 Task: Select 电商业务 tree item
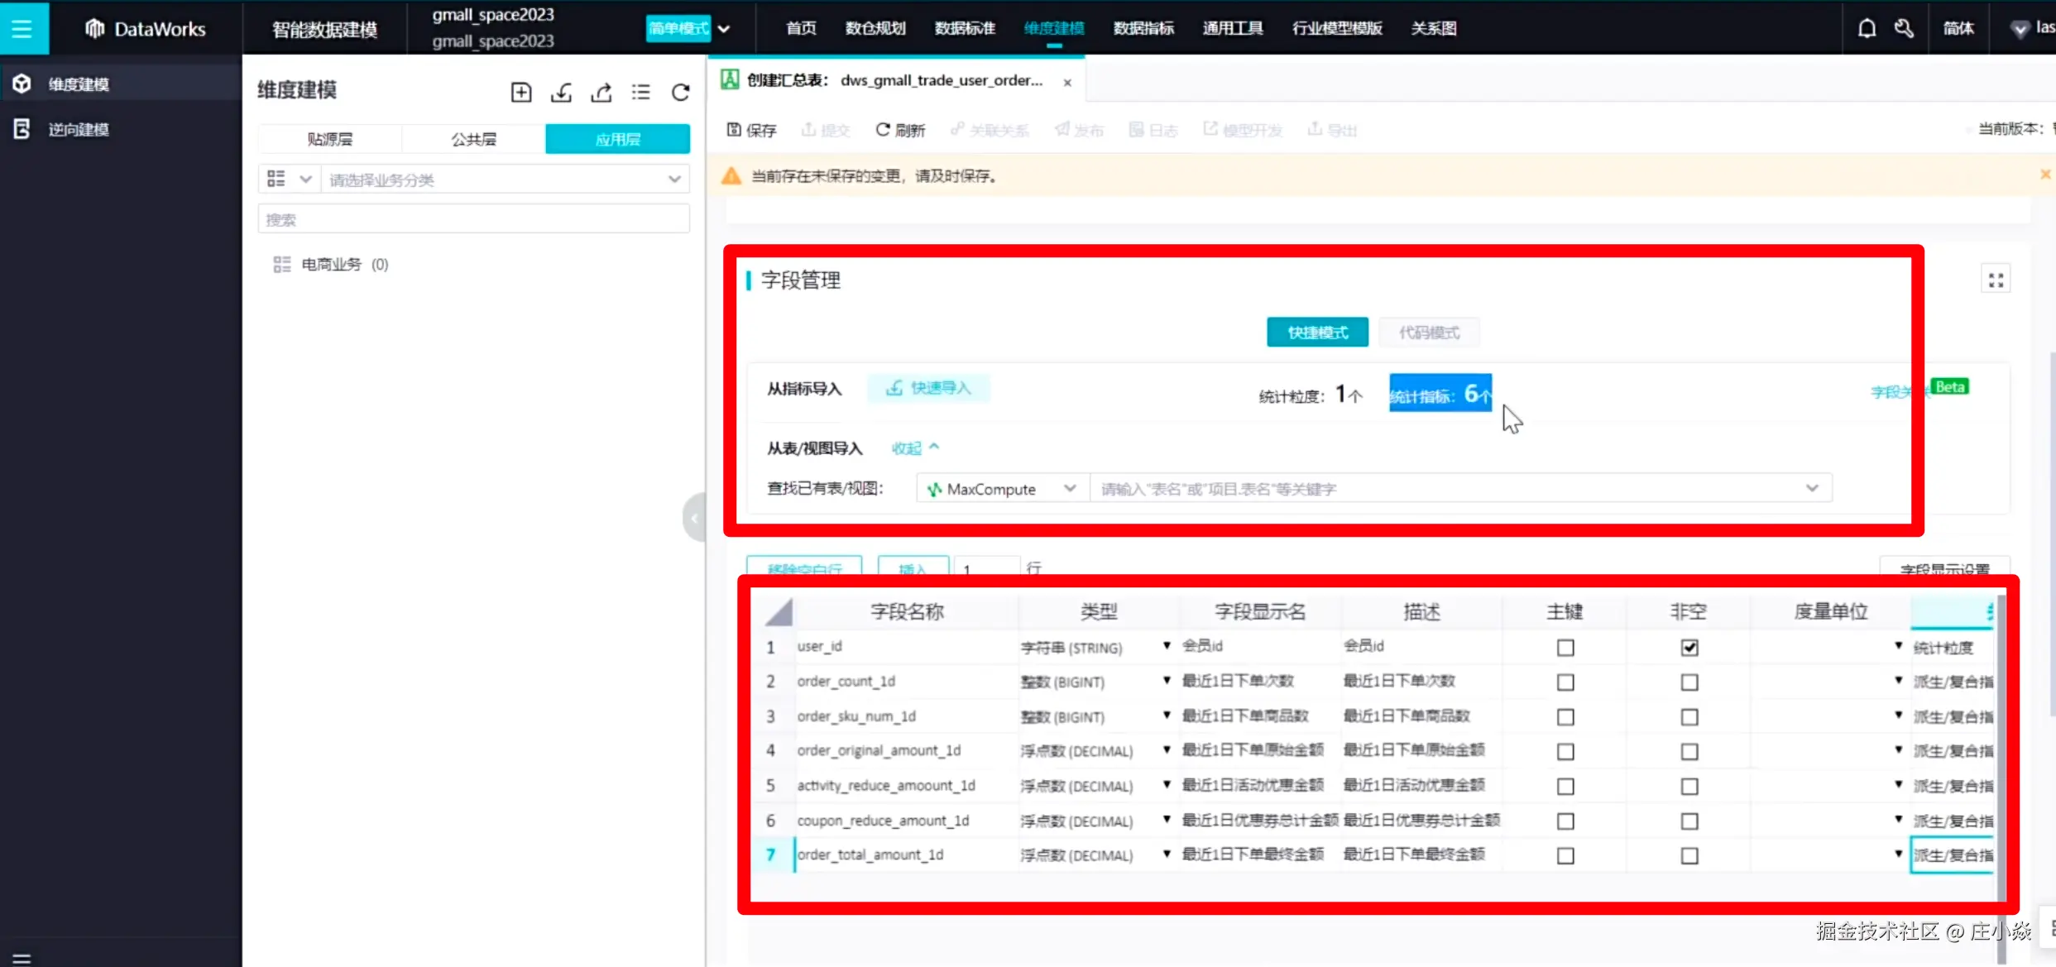331,265
